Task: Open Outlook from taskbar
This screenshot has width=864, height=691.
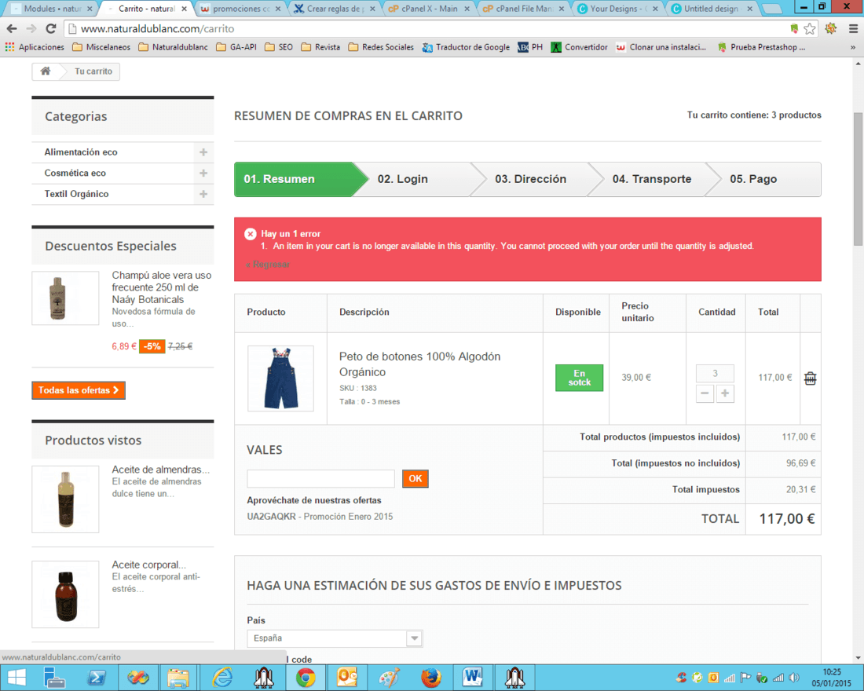Action: point(347,677)
